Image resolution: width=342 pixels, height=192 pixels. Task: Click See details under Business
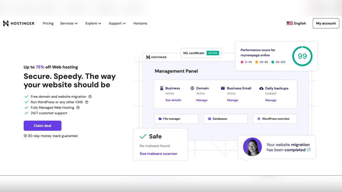[x=173, y=100]
